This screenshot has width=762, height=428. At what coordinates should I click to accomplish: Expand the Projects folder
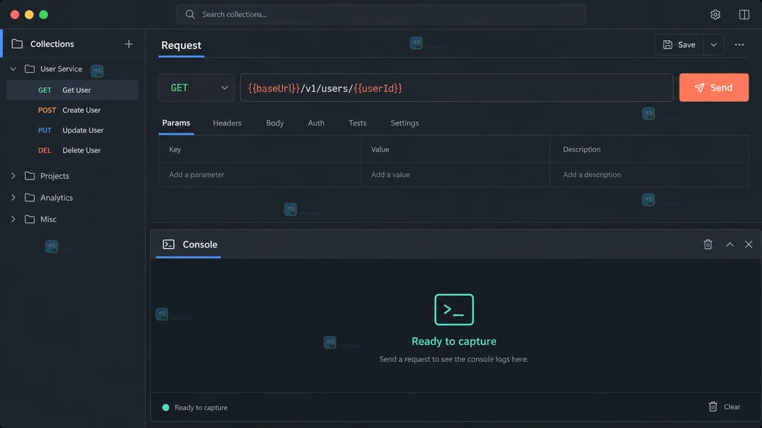click(x=13, y=175)
